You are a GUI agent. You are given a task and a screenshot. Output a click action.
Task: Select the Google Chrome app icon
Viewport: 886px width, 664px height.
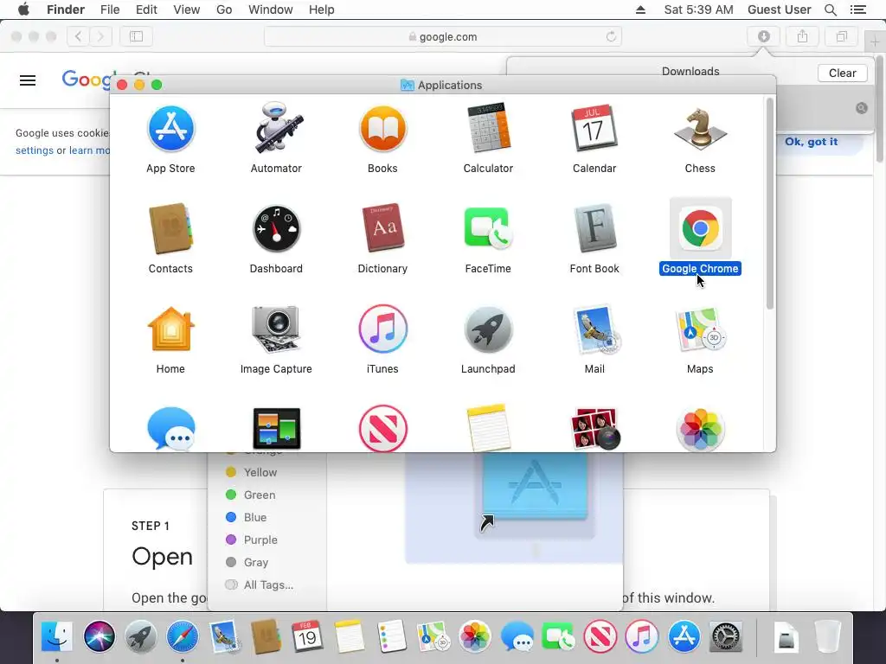coord(700,228)
